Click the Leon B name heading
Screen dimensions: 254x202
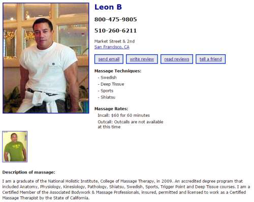point(108,7)
